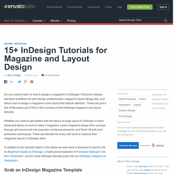
Task: Open the 27 Comments link
Action: coord(52,75)
